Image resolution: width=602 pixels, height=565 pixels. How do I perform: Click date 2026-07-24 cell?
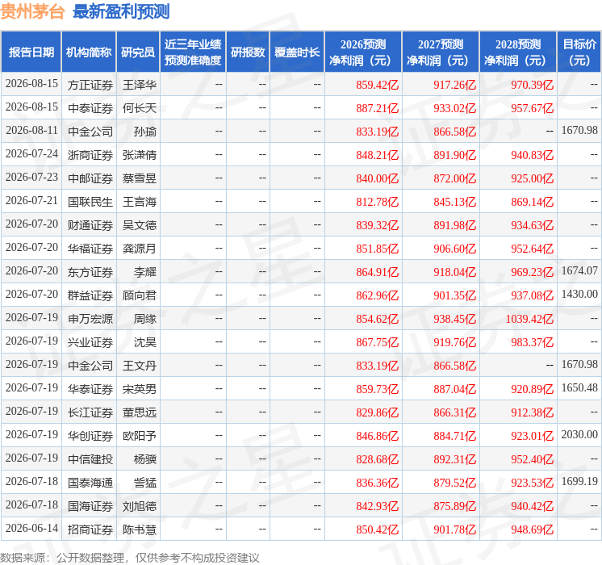31,154
